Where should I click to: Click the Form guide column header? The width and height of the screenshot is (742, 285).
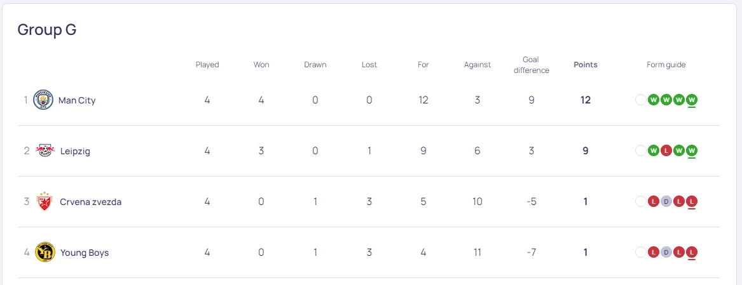pyautogui.click(x=666, y=65)
